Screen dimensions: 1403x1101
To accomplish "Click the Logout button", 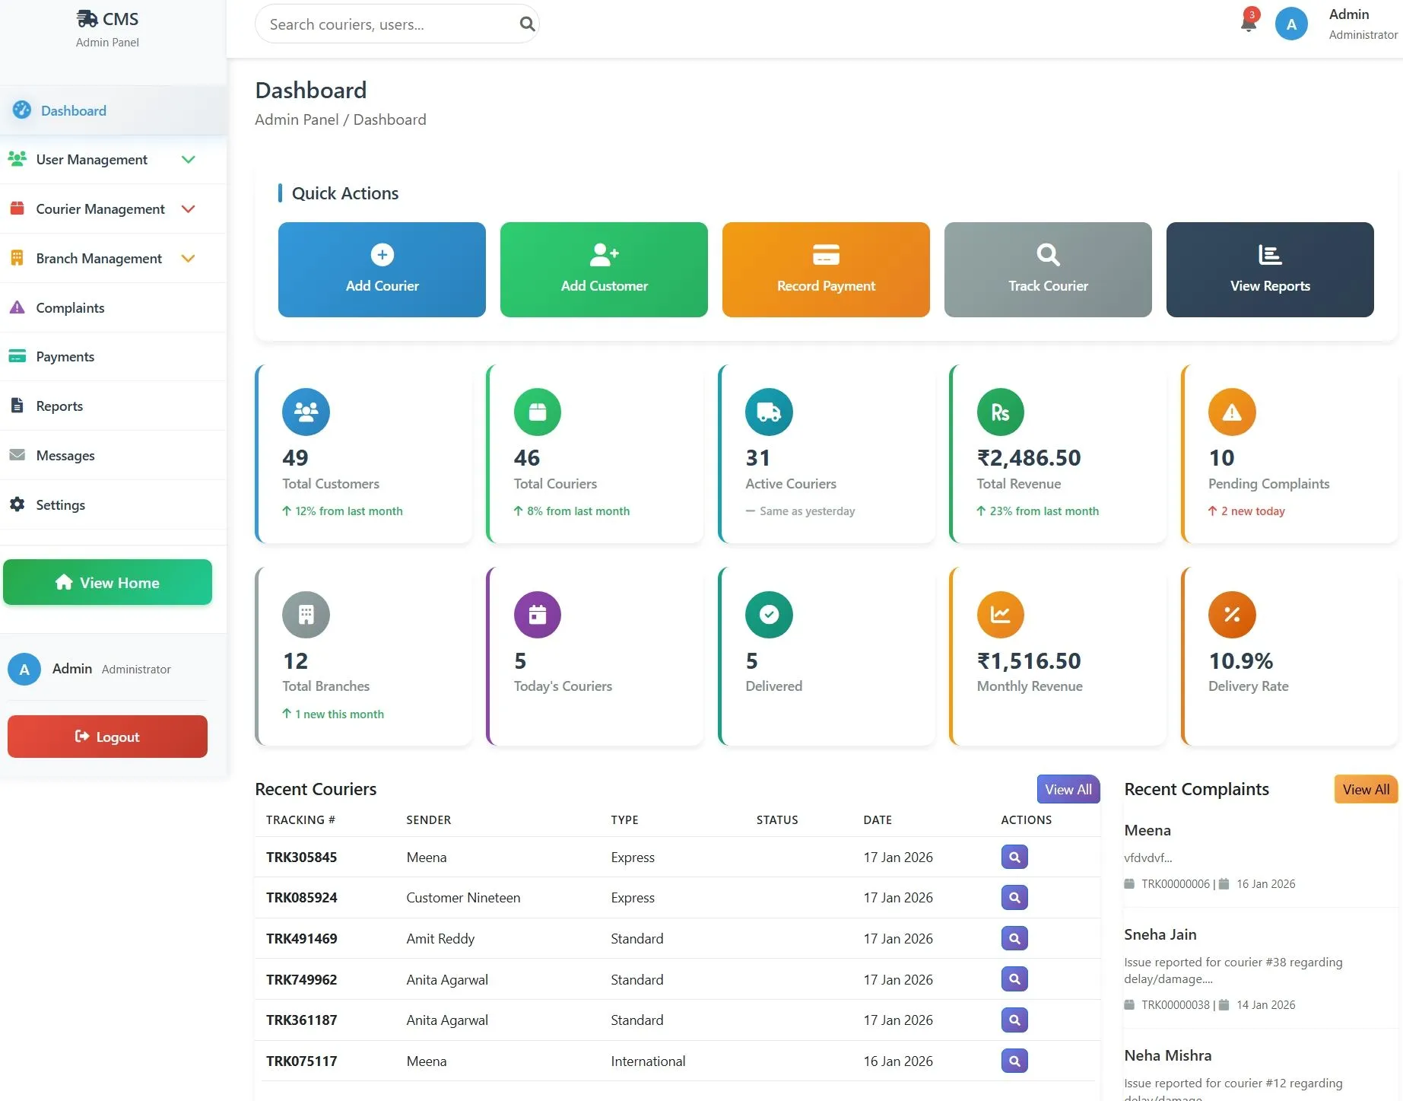I will [107, 736].
